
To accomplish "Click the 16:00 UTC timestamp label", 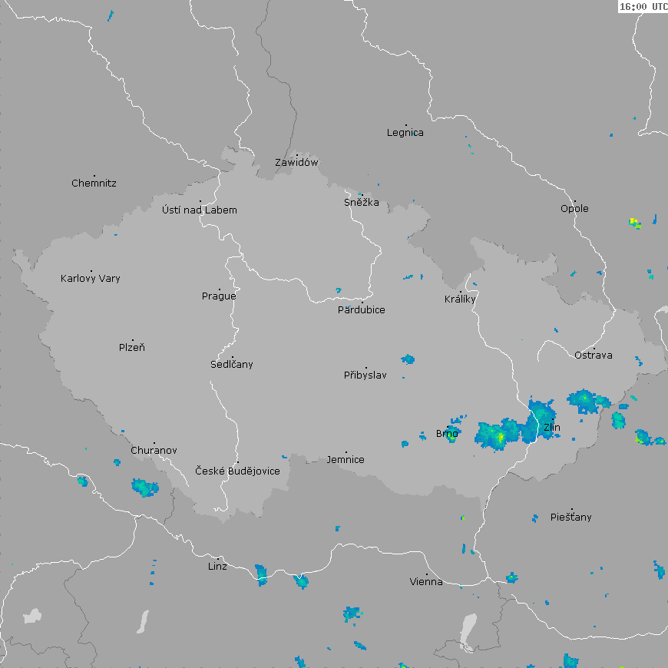I will coord(643,6).
